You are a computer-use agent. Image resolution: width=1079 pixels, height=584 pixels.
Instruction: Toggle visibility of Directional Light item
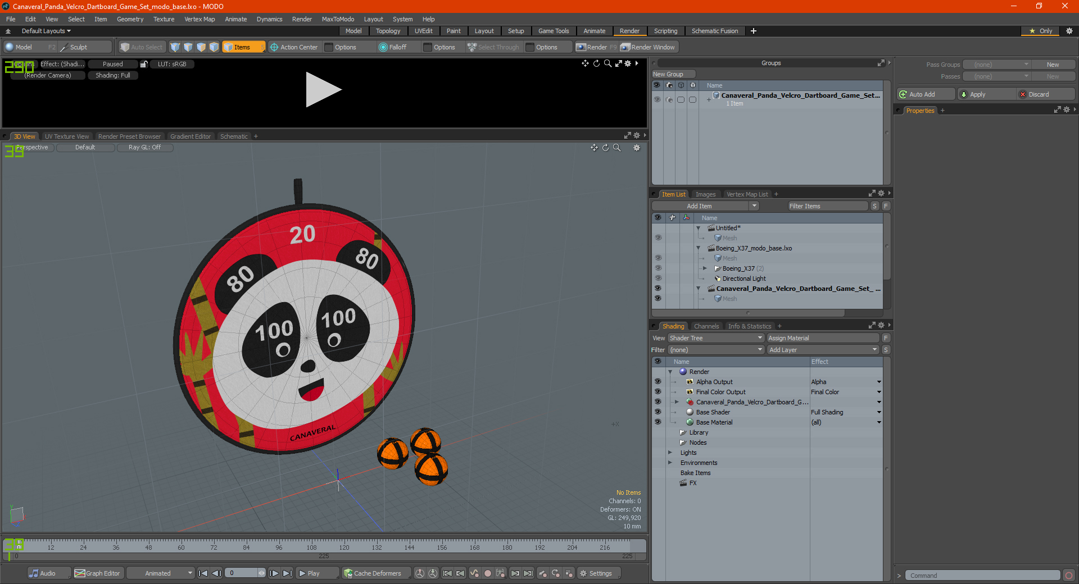[x=658, y=279]
